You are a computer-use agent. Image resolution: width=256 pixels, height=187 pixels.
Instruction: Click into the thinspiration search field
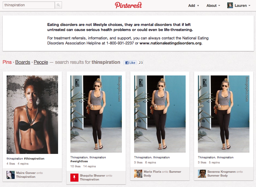click(29, 5)
